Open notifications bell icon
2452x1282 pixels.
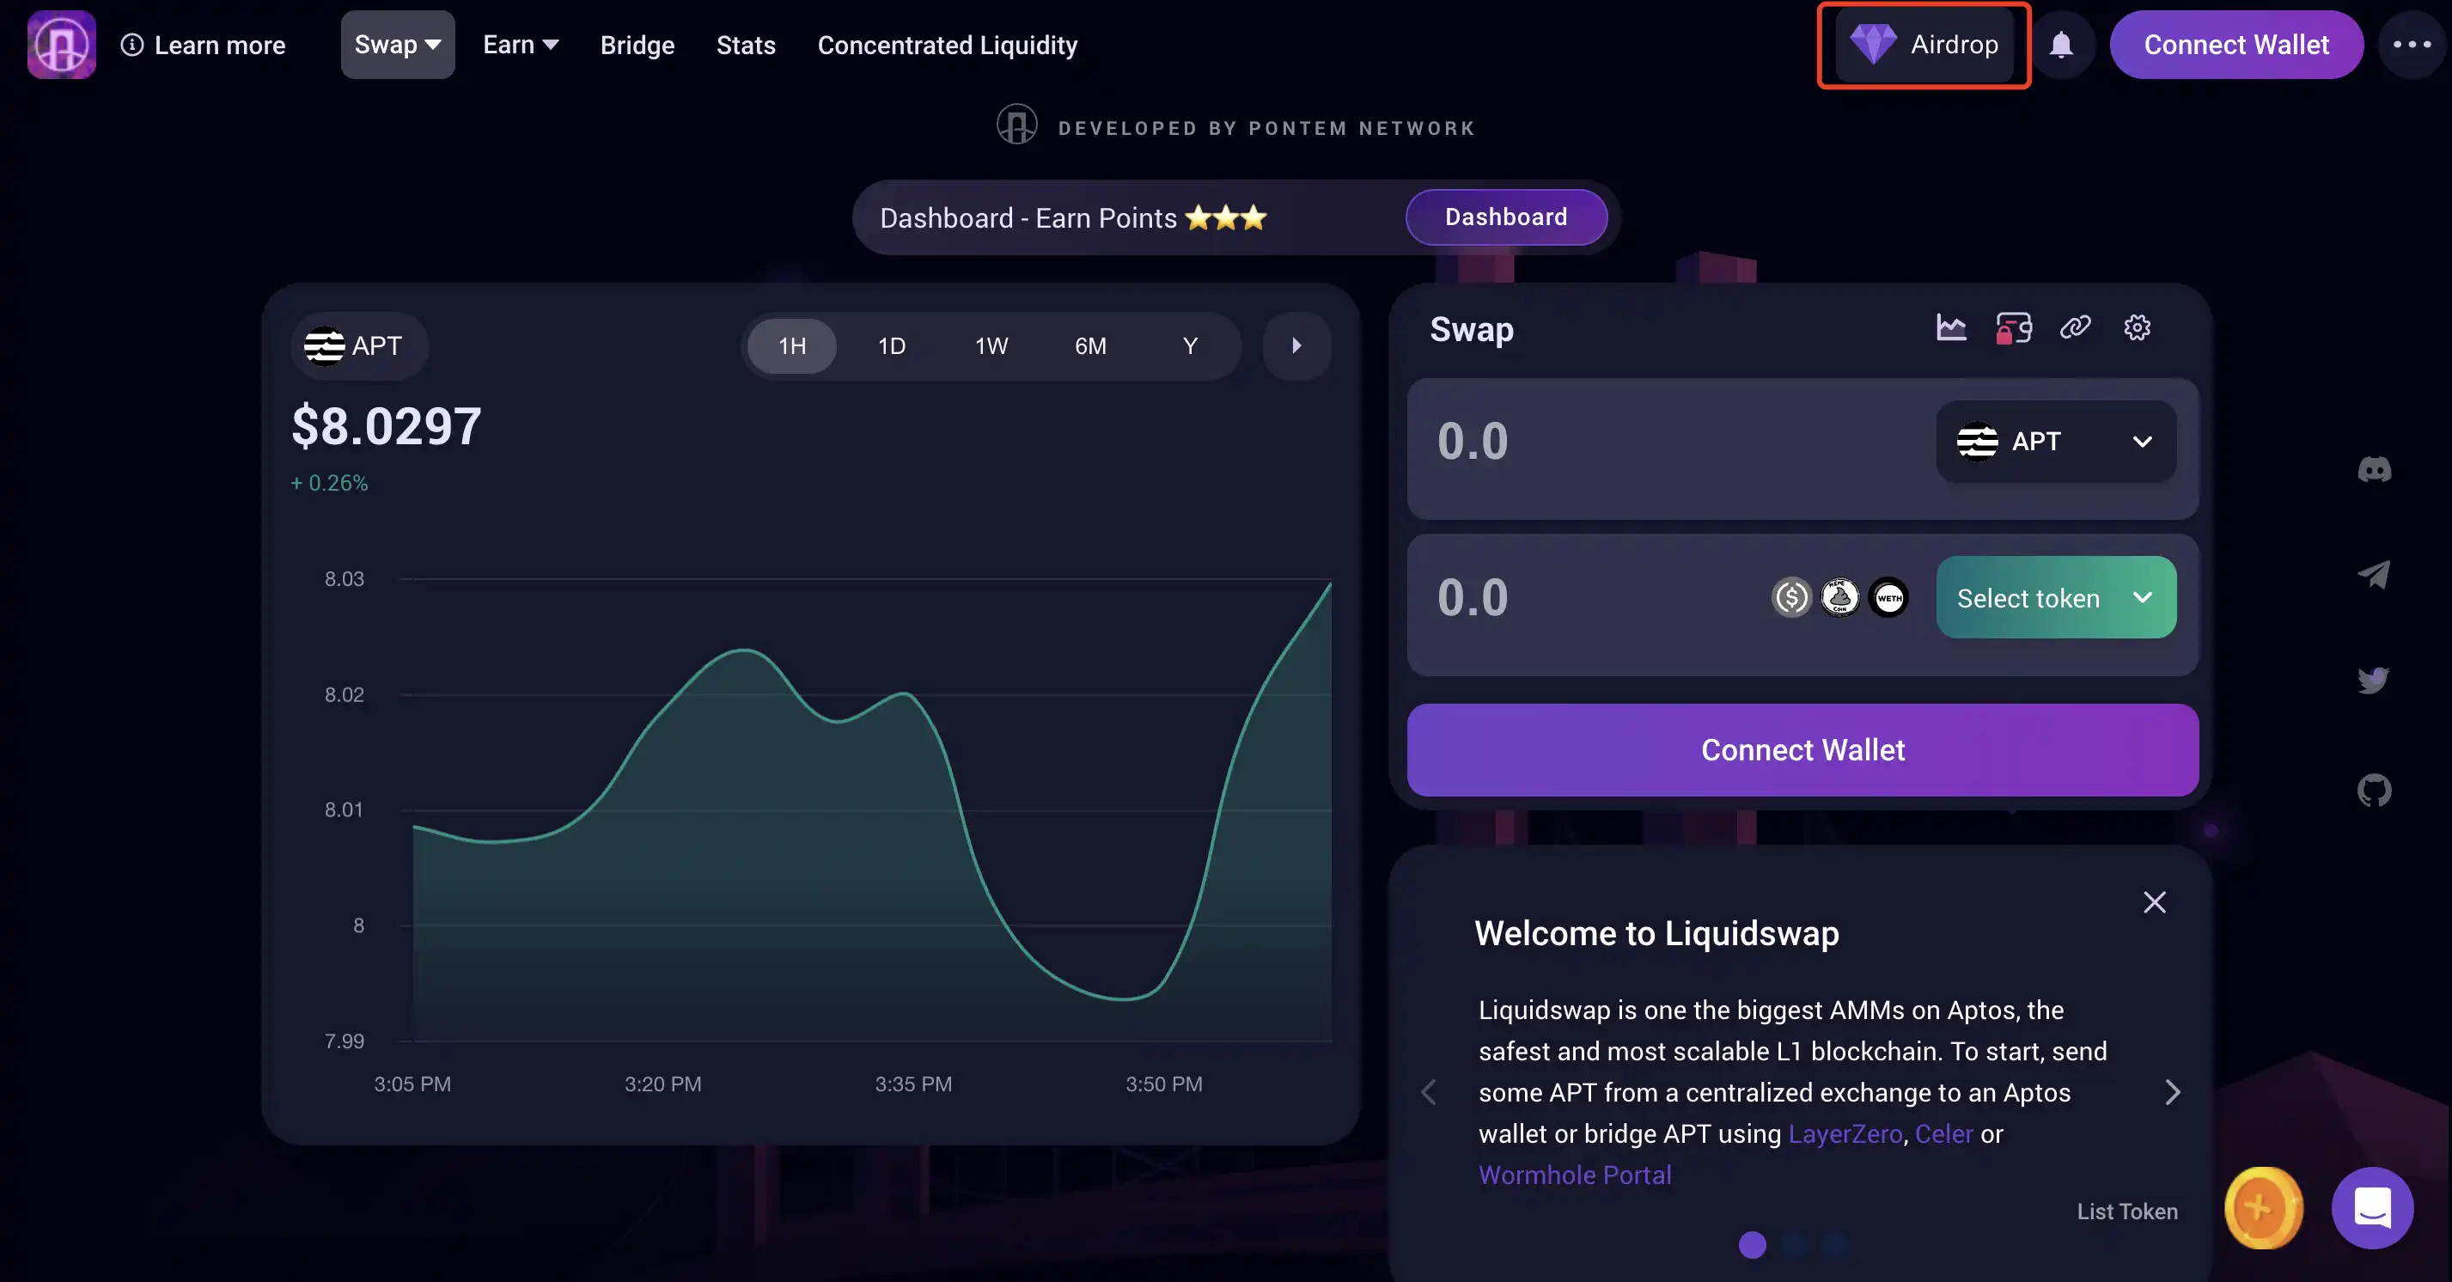tap(2061, 45)
